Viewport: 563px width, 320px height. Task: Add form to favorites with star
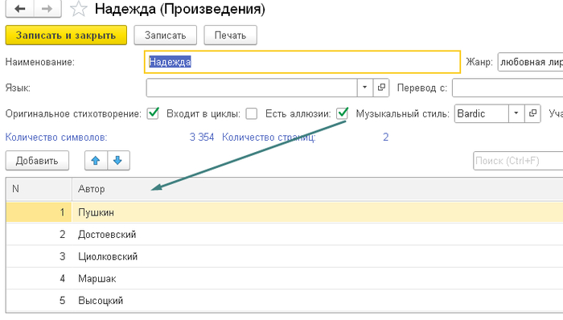click(x=78, y=9)
